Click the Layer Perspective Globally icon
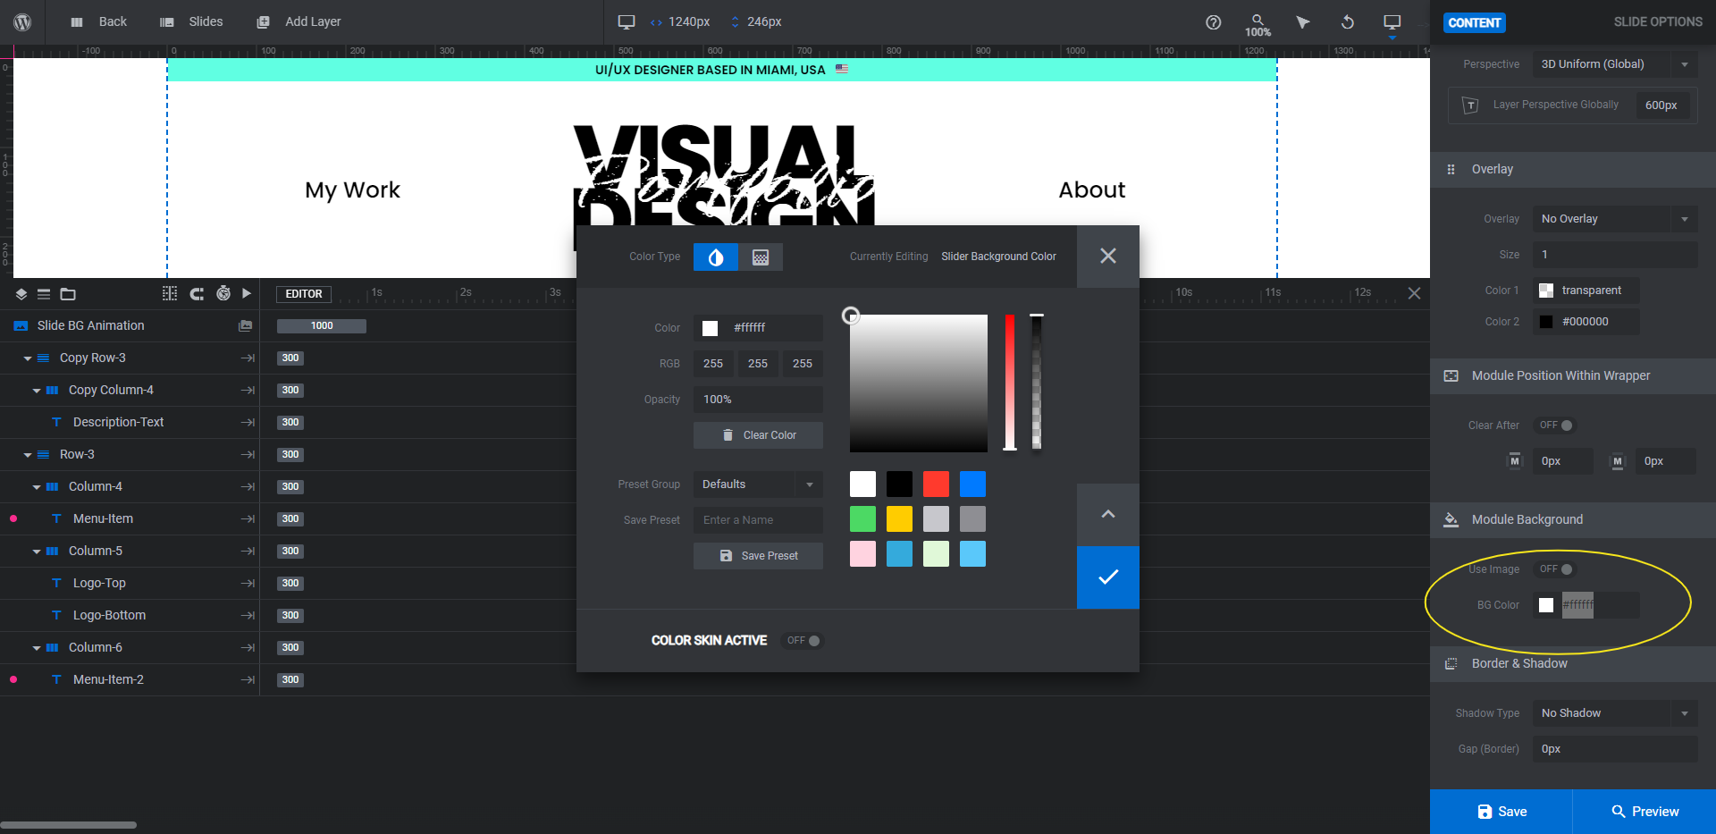1716x834 pixels. pyautogui.click(x=1470, y=105)
